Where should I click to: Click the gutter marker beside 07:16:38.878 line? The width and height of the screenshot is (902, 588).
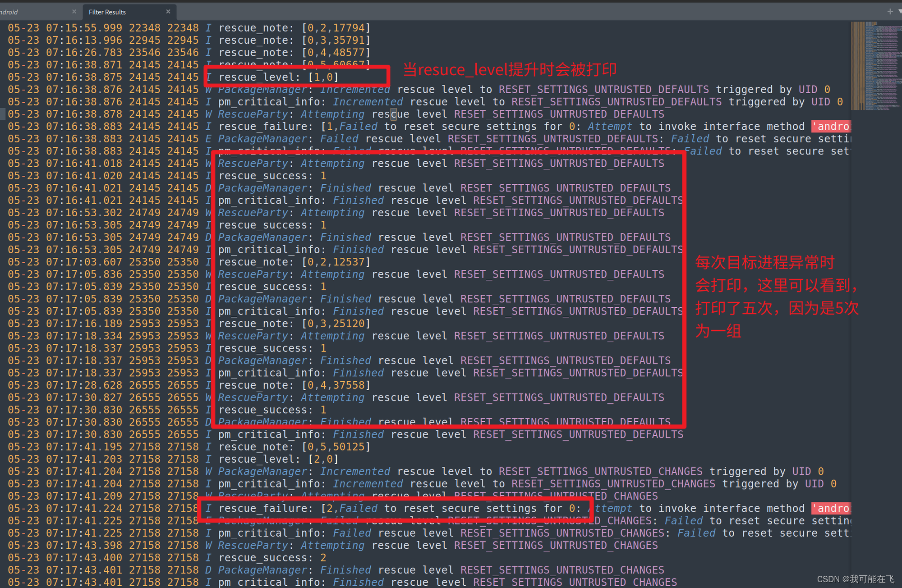(2, 114)
